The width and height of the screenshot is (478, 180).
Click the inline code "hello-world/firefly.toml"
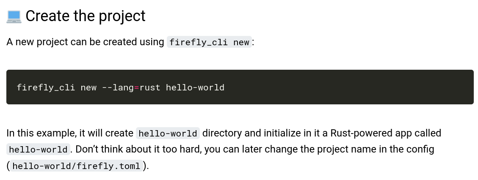(76, 166)
